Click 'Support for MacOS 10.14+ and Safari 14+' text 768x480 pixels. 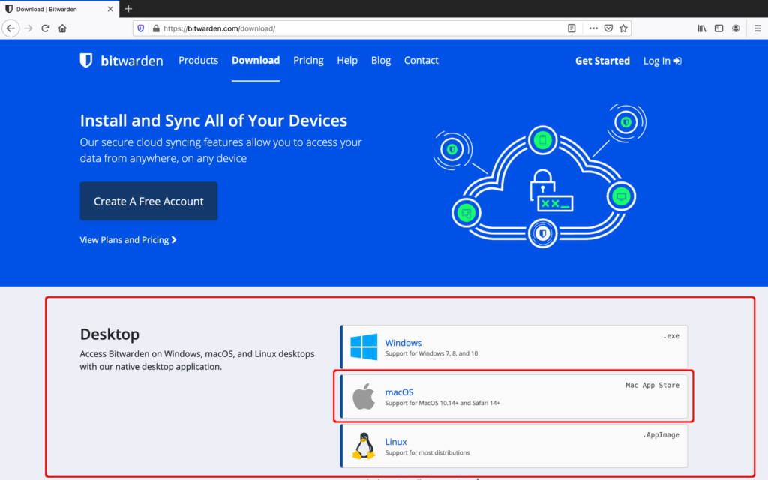point(442,403)
